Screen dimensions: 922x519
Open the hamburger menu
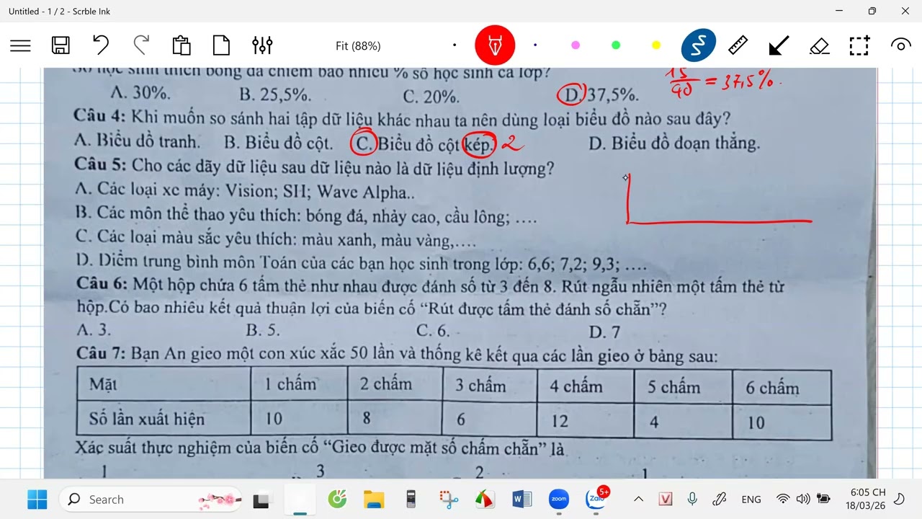[x=20, y=45]
